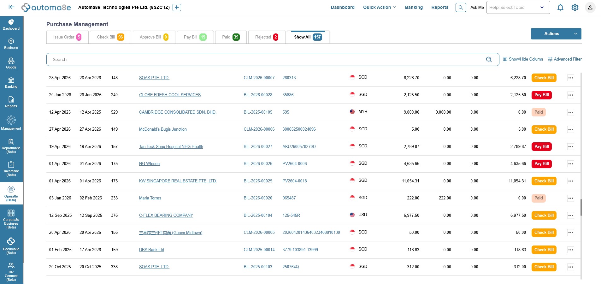This screenshot has width=601, height=284.
Task: Click Check Bill for SOAS 260313 row
Action: pos(544,78)
